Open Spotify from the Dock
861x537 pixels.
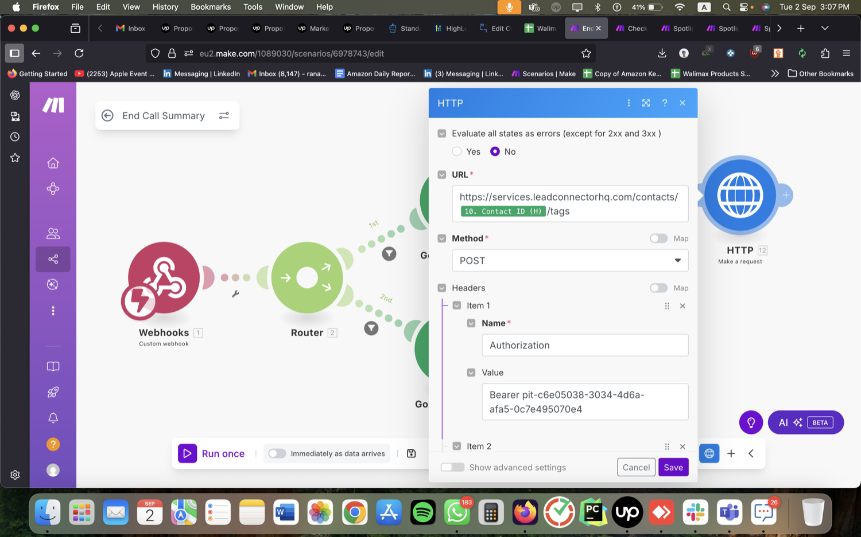423,513
